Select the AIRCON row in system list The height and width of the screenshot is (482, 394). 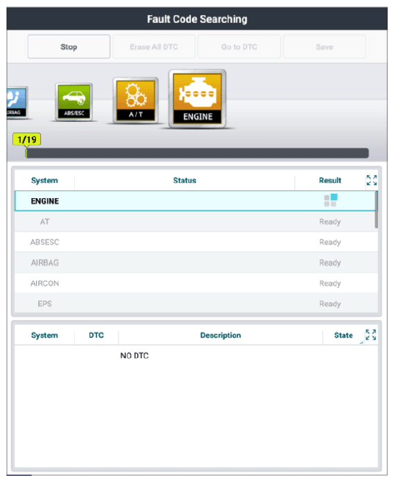click(x=195, y=283)
